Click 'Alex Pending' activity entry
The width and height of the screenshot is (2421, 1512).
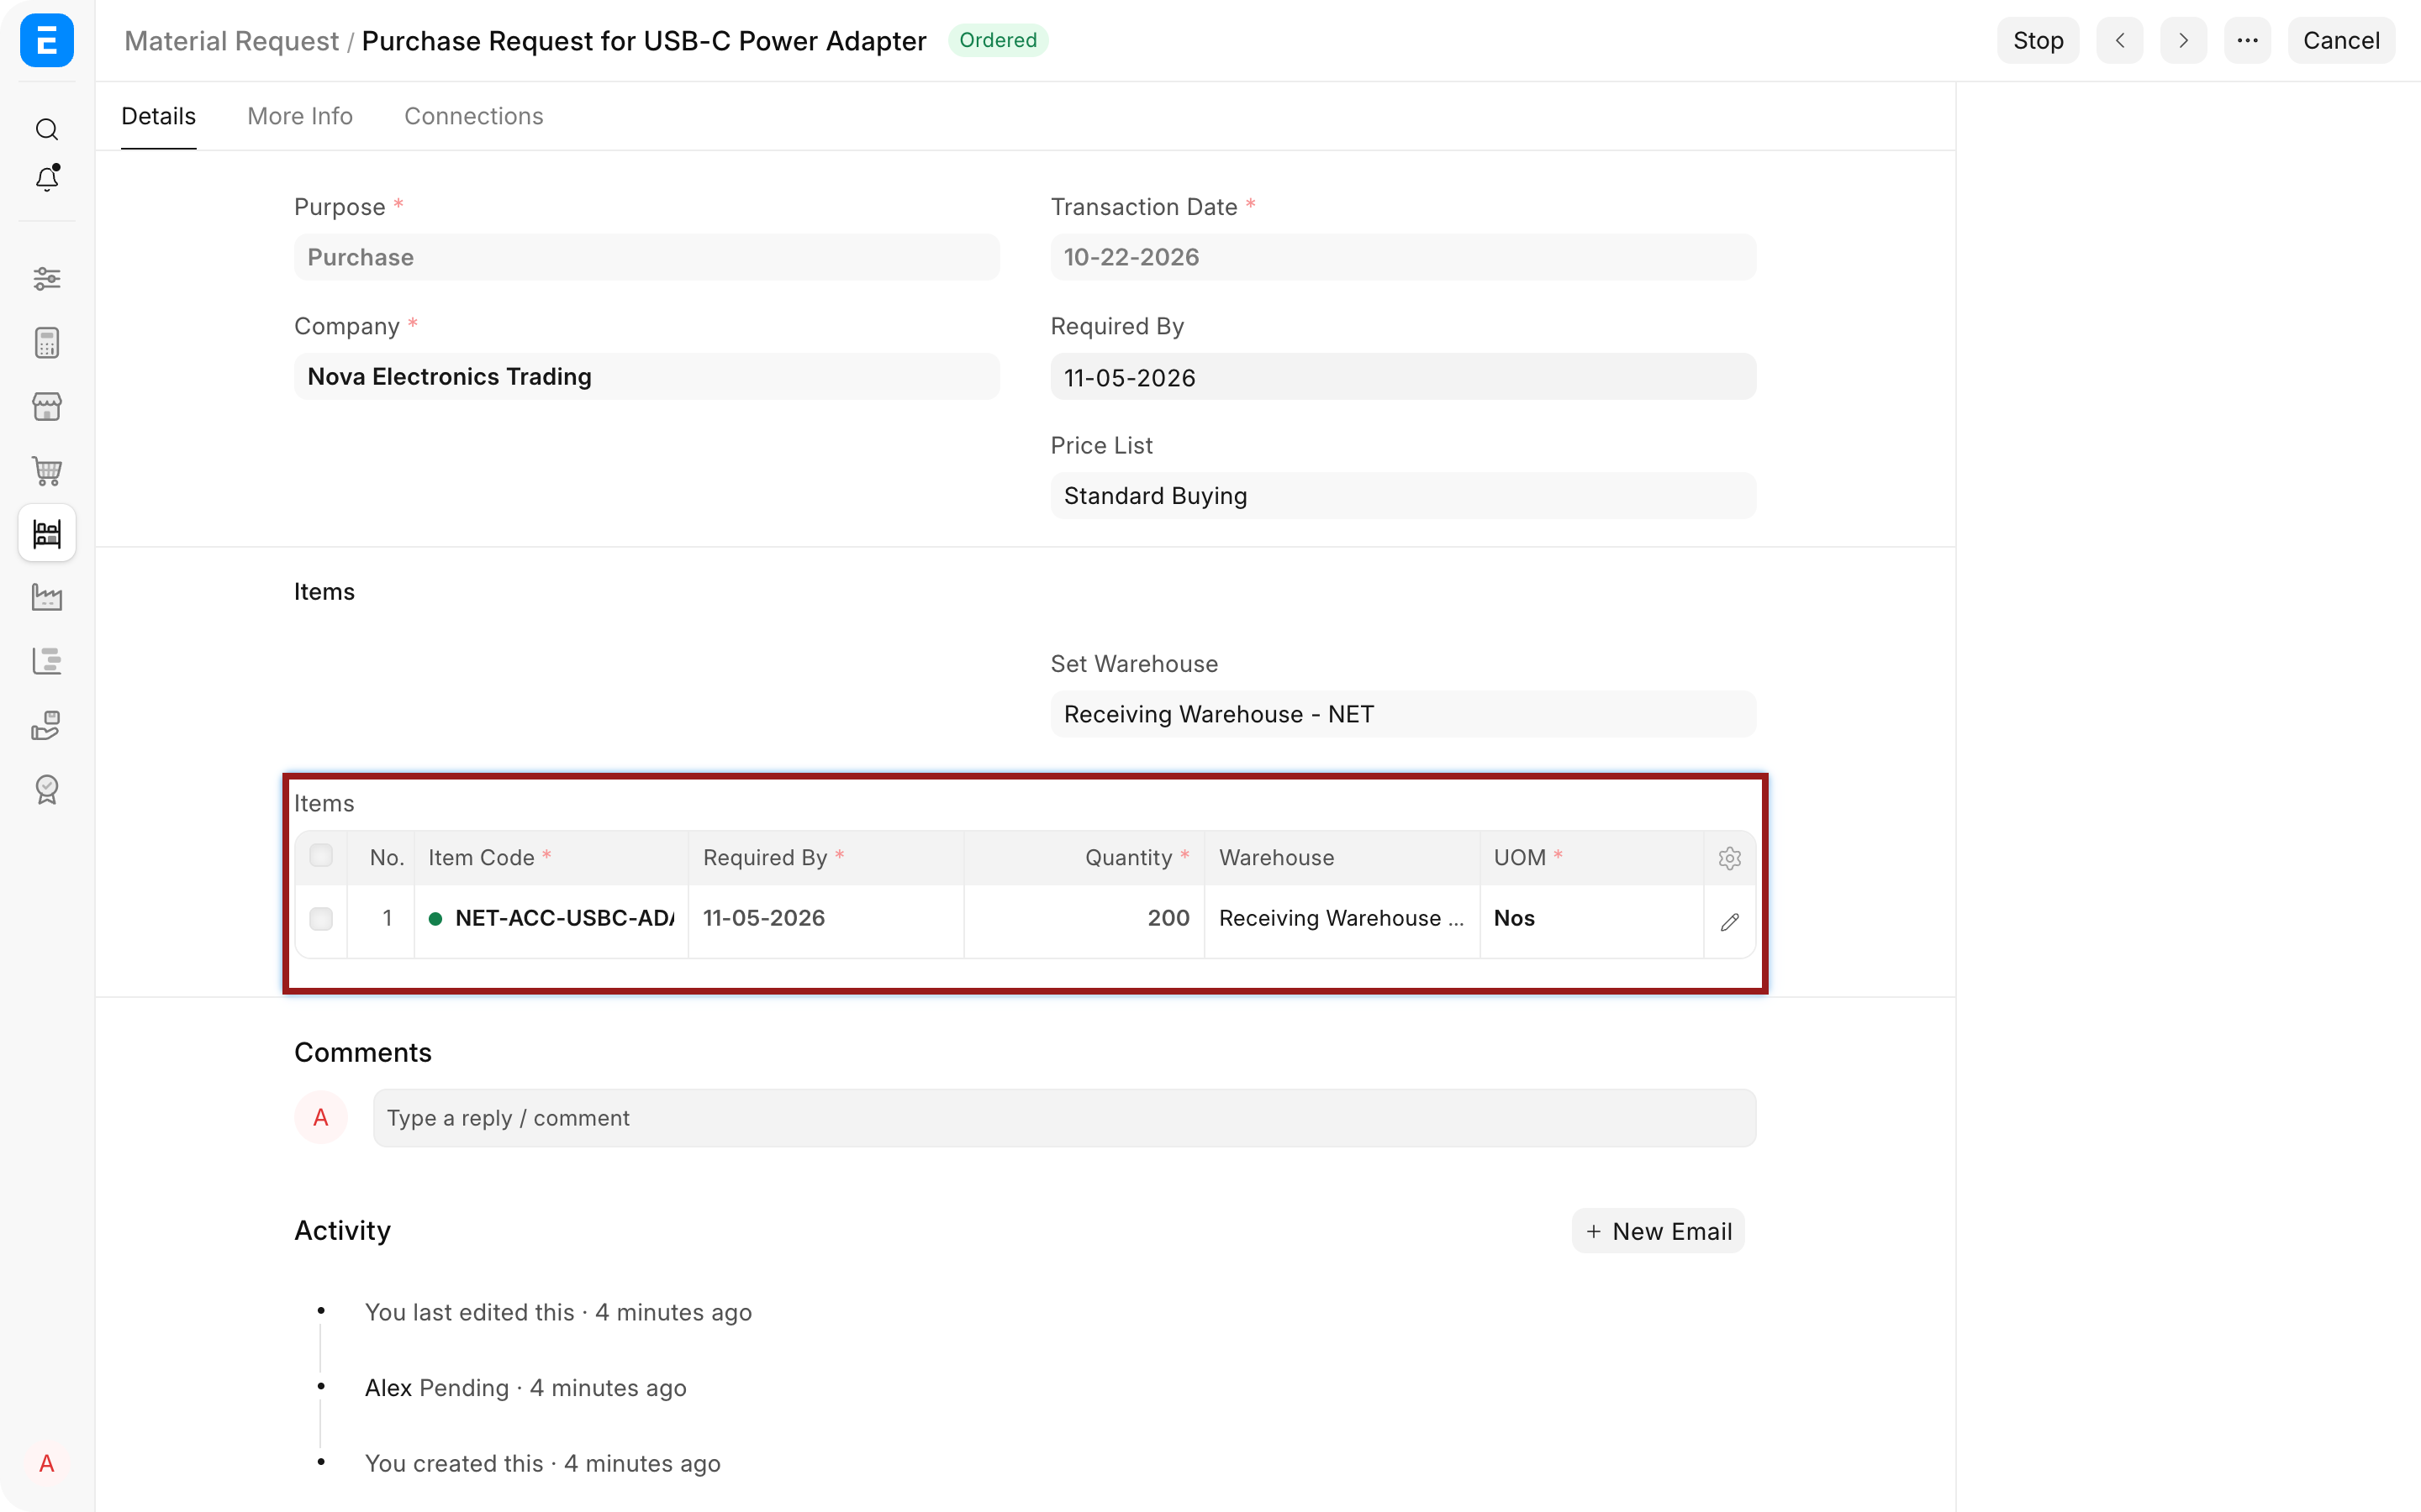pos(525,1388)
